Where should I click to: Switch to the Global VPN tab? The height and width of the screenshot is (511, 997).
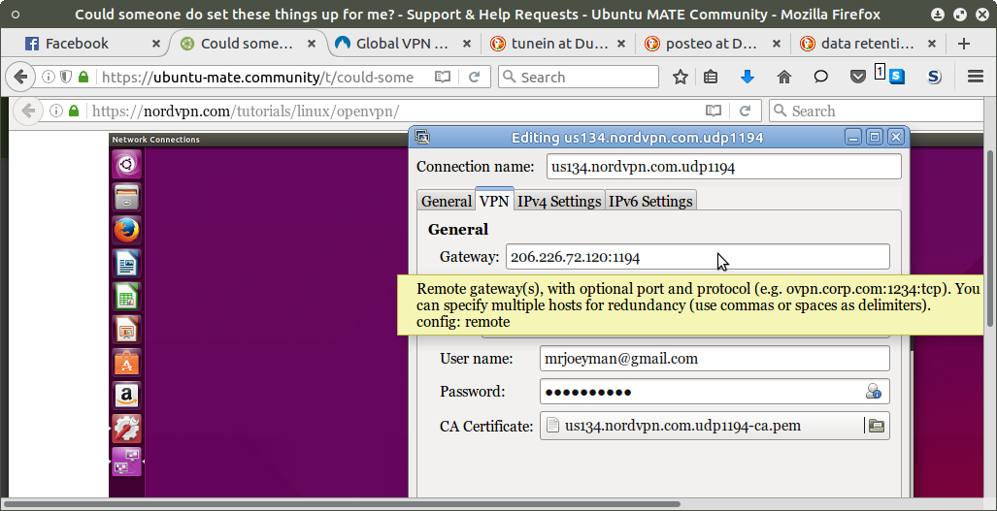tap(402, 44)
